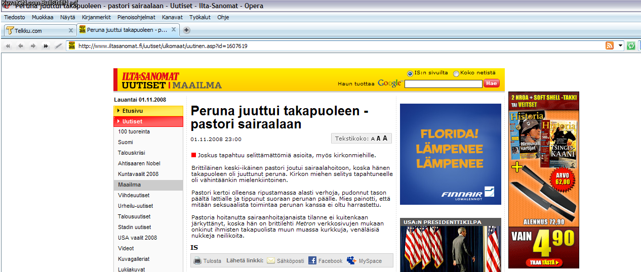This screenshot has height=272, width=641.
Task: Open Etusivu in the sidebar
Action: tap(148, 111)
